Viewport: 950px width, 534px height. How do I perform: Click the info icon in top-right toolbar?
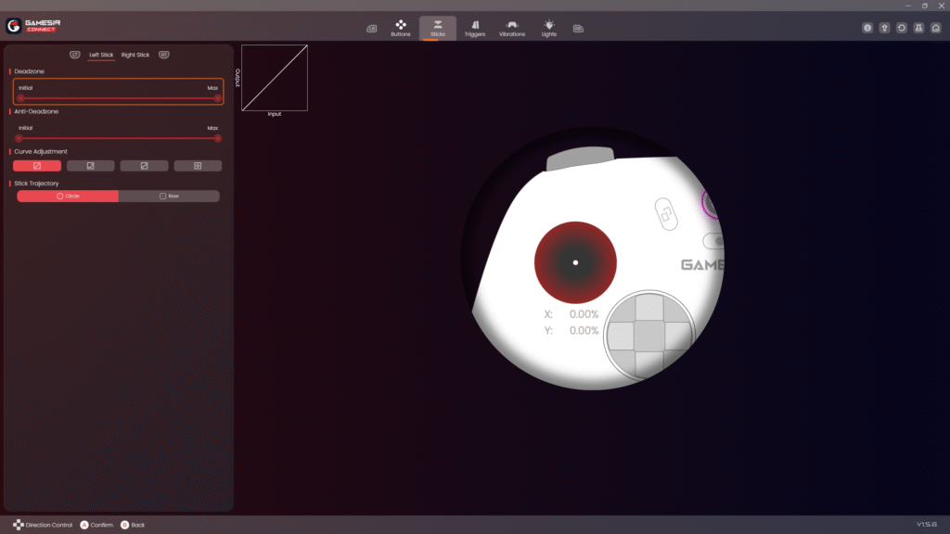(x=867, y=28)
